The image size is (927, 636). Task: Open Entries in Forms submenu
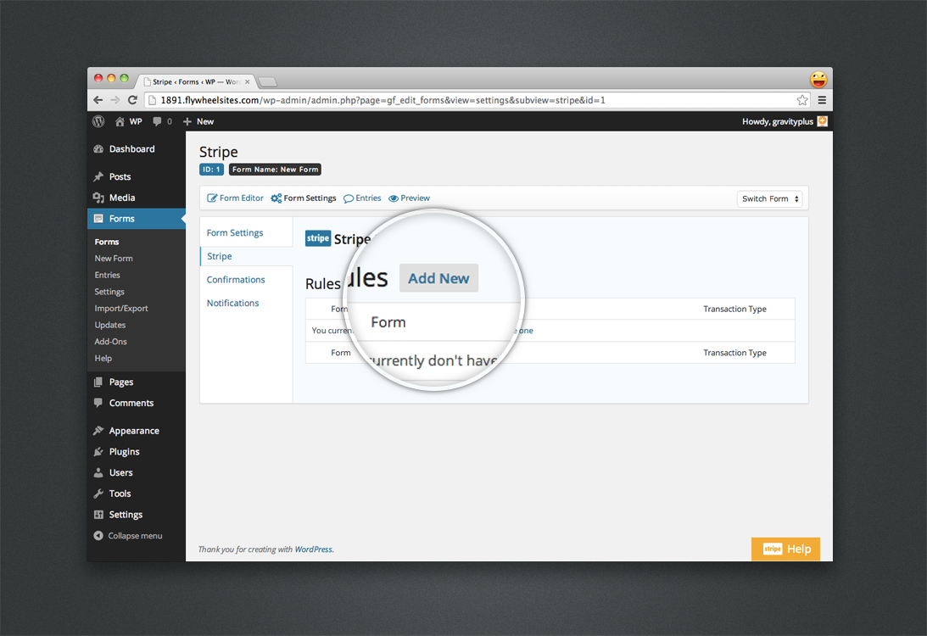tap(107, 275)
